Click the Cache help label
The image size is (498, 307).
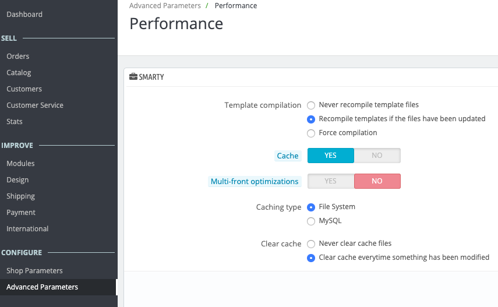(x=288, y=156)
